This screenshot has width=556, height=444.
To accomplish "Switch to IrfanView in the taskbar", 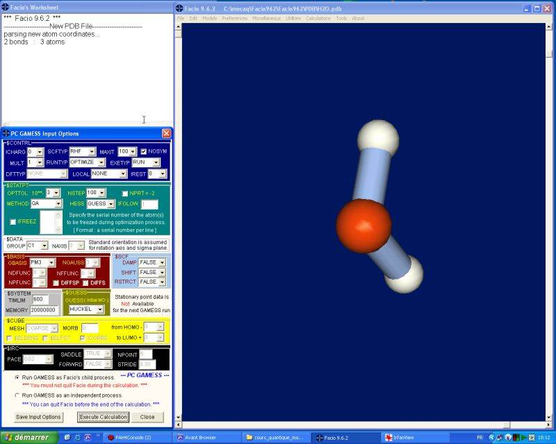I will tap(416, 438).
